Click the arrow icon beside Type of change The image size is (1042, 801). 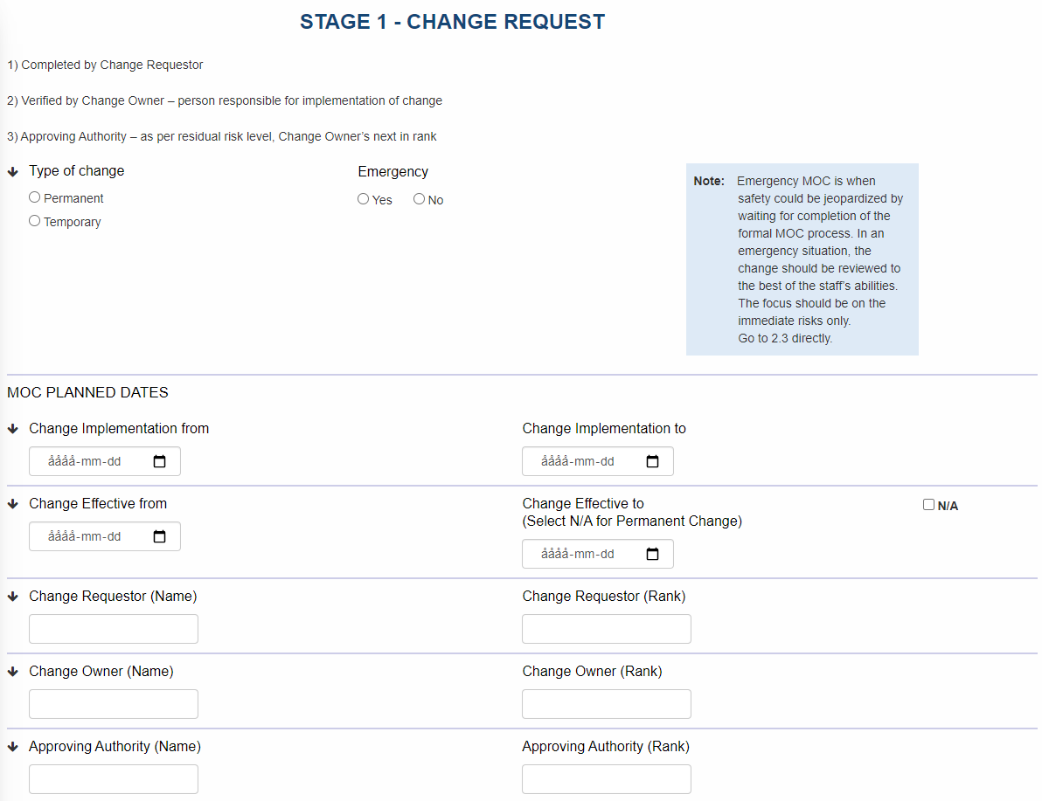13,172
